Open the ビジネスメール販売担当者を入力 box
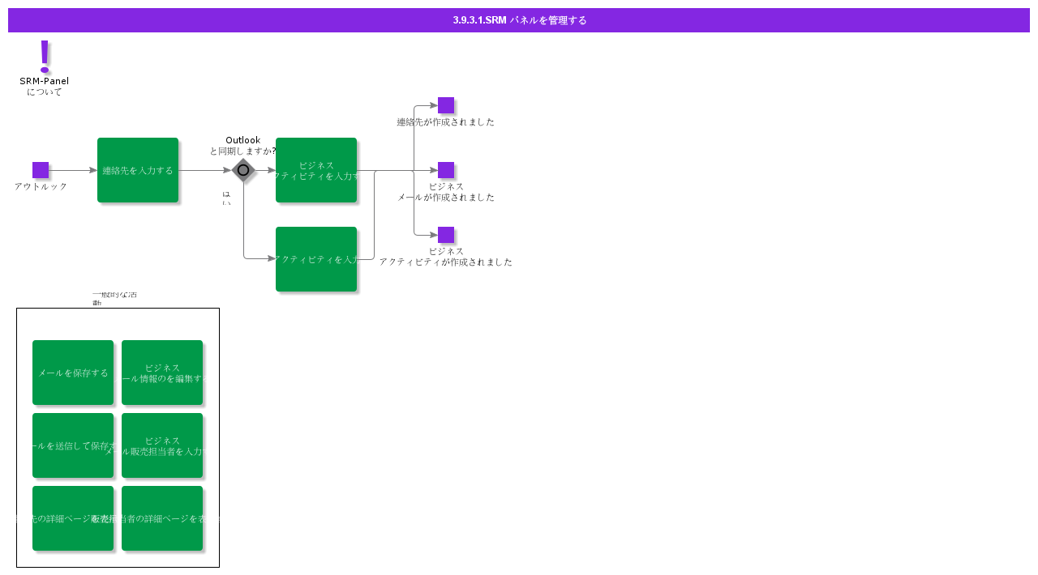Screen dimensions: 1038x575 pyautogui.click(x=162, y=445)
